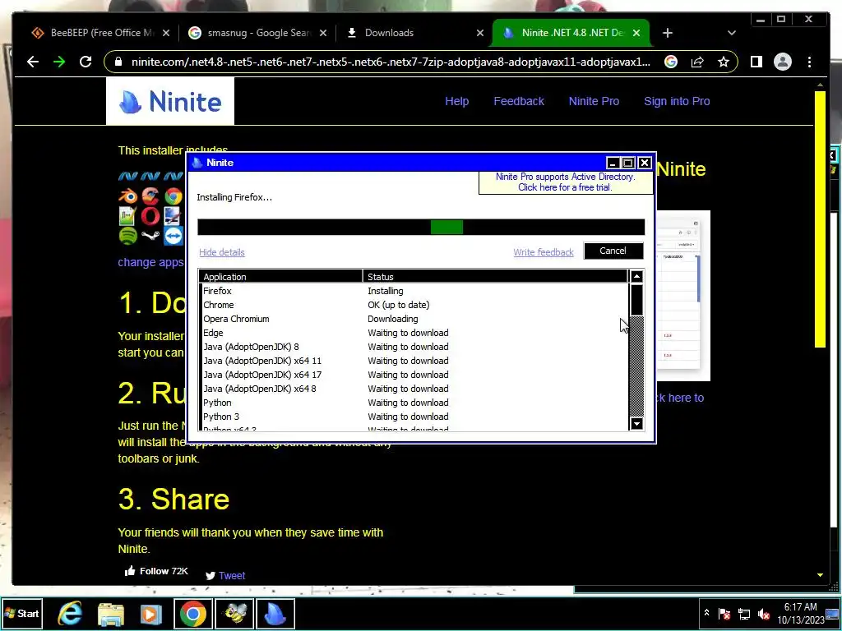Click the webpage yellow scrollbar thumb
The height and width of the screenshot is (631, 842).
click(x=820, y=219)
